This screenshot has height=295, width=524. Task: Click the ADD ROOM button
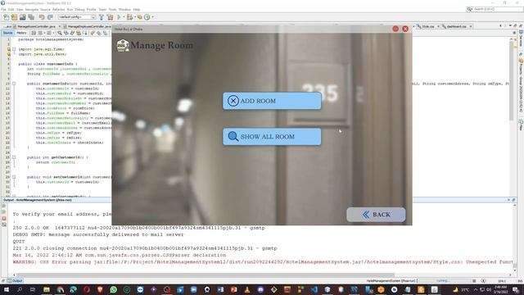[272, 101]
